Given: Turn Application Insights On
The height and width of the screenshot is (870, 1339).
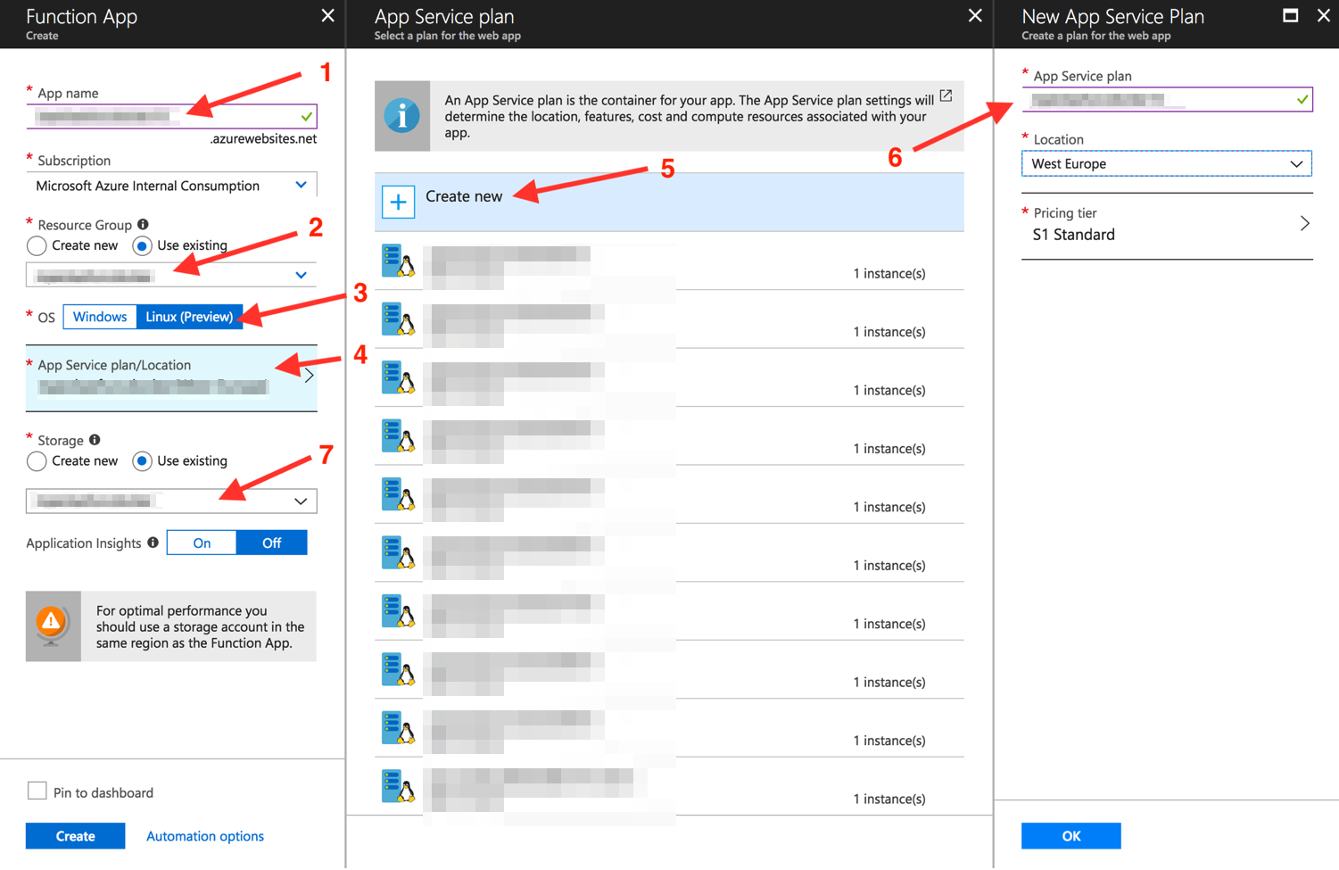Looking at the screenshot, I should point(202,543).
